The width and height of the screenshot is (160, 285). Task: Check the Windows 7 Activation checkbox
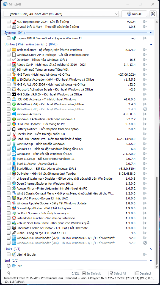(9, 119)
